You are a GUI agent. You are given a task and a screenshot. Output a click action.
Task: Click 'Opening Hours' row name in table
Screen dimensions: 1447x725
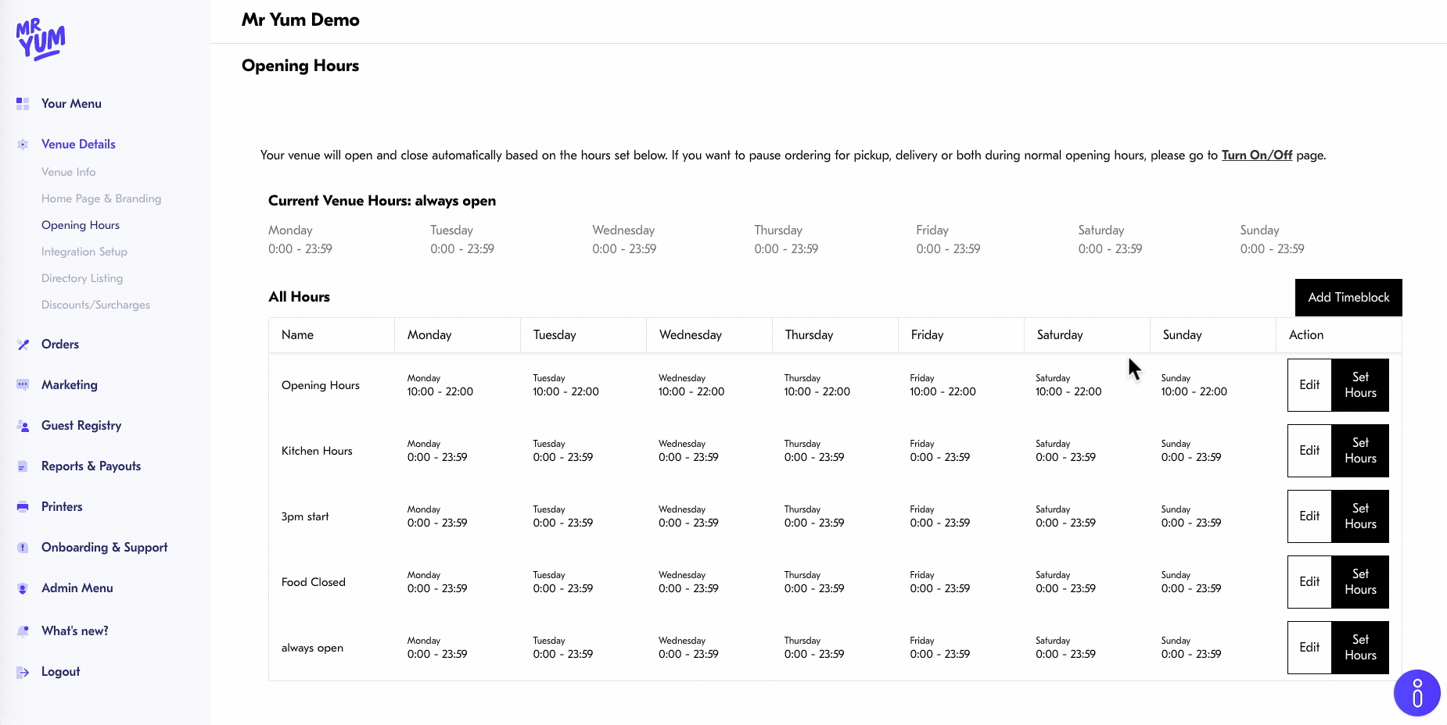click(x=321, y=385)
